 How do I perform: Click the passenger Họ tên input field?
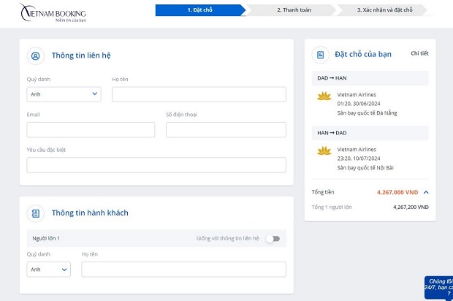click(x=183, y=270)
